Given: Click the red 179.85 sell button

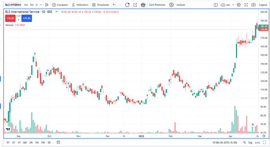Looking at the screenshot, I should pos(10,18).
